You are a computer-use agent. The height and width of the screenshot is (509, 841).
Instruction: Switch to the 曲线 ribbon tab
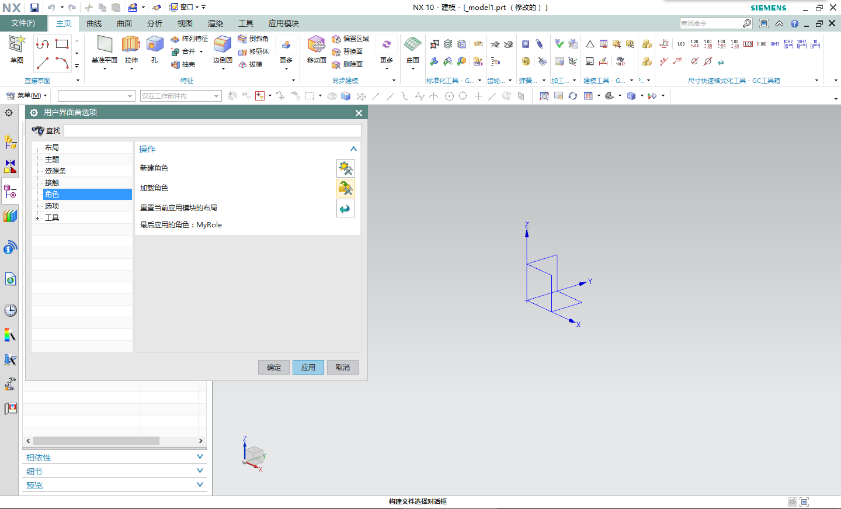pyautogui.click(x=94, y=23)
